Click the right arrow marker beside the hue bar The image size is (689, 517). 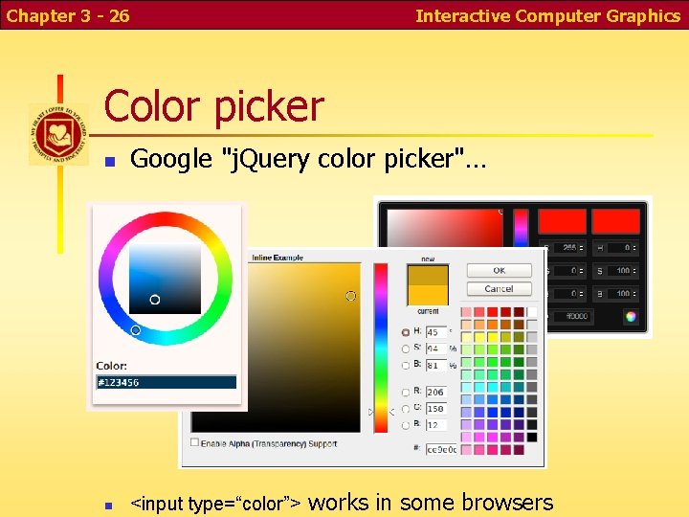click(x=391, y=412)
